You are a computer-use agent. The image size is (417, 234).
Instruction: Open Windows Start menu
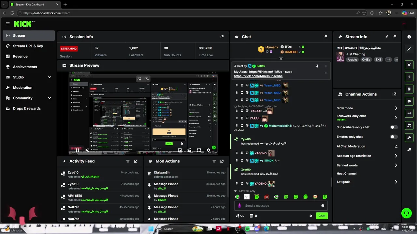(151, 229)
